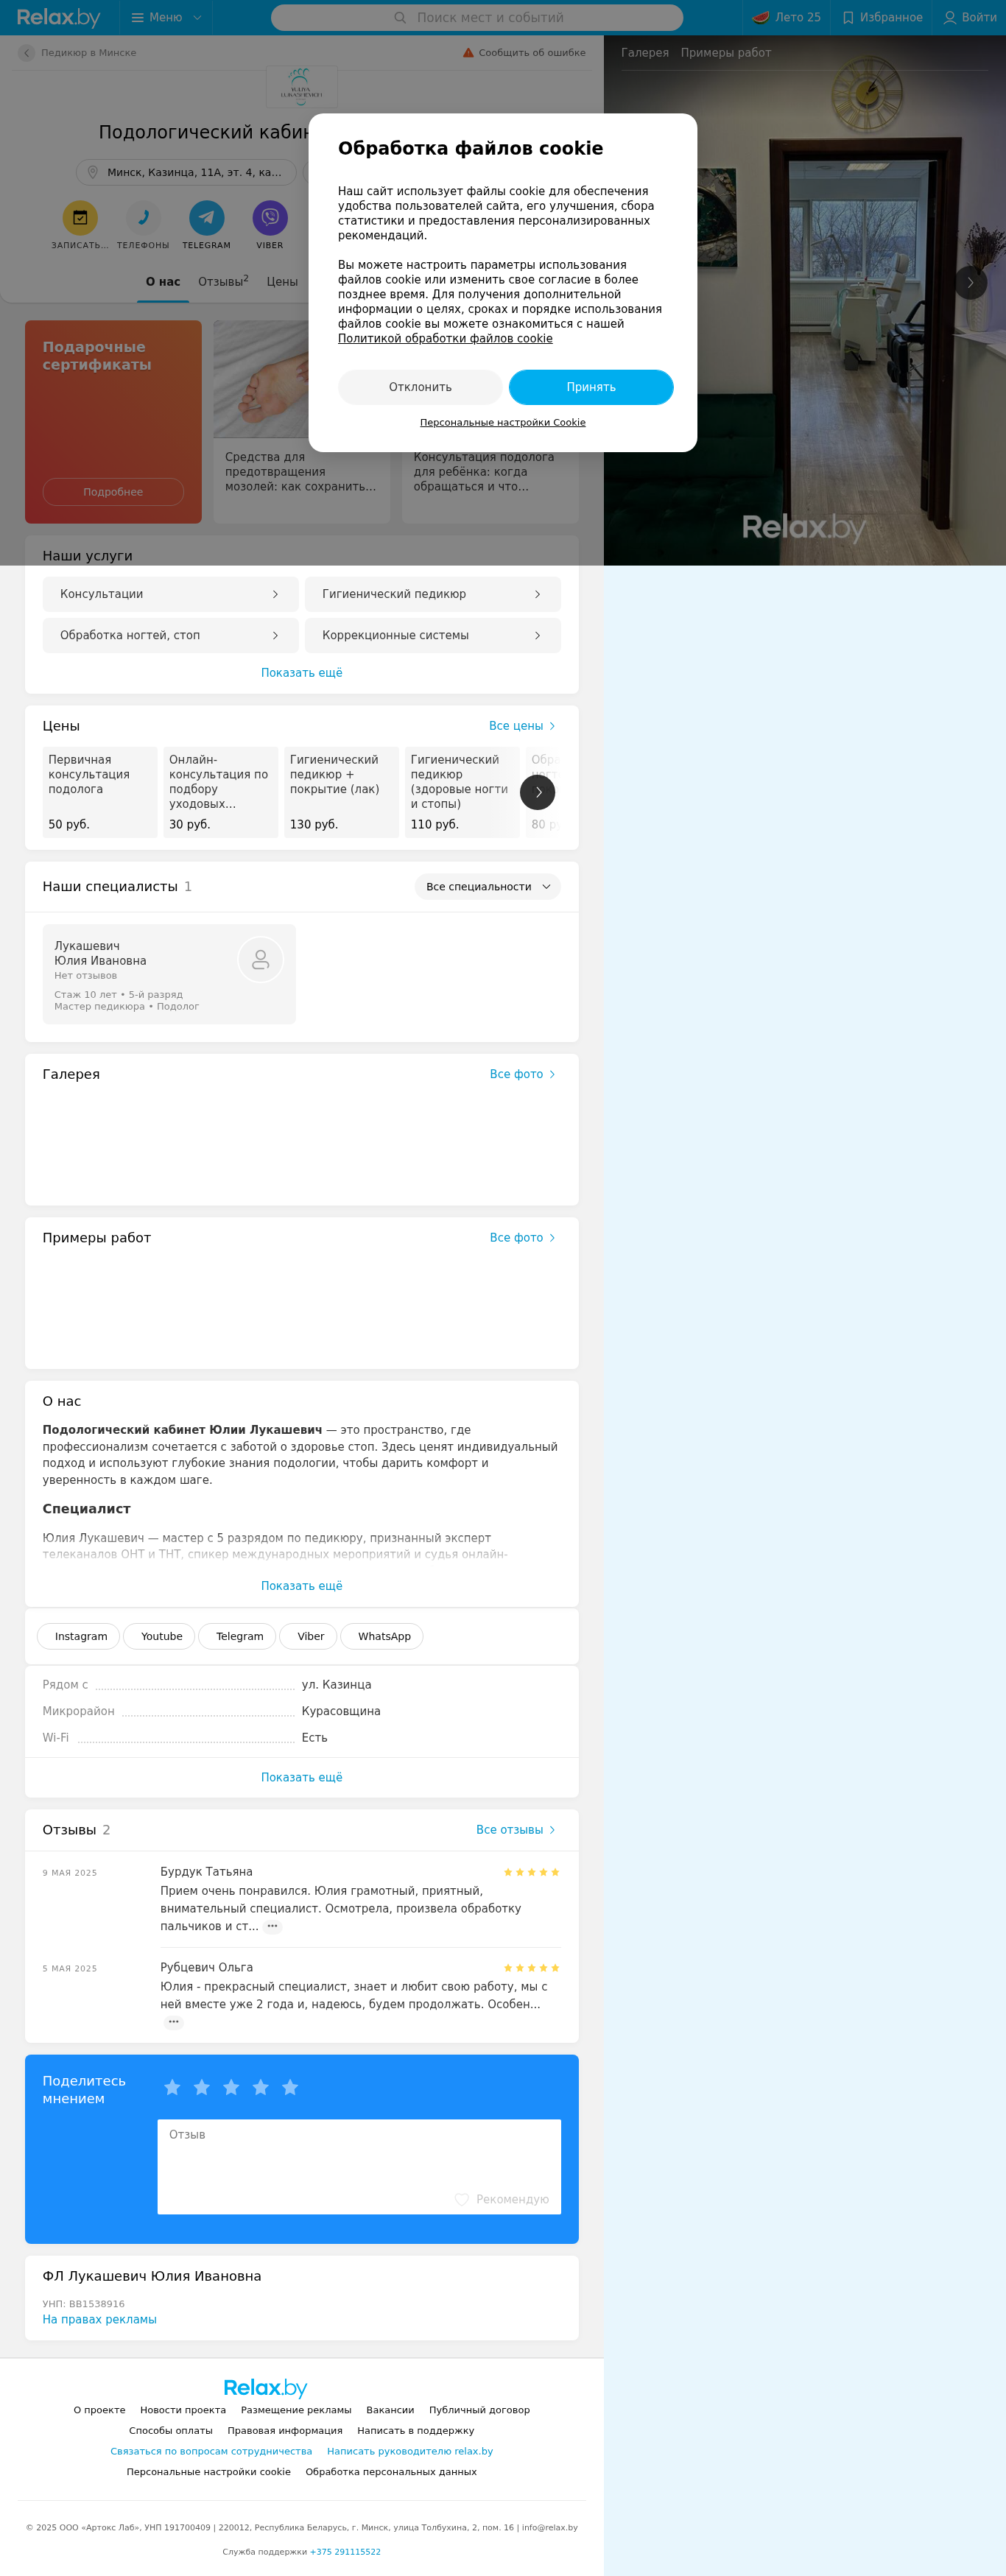Open Все фото in Галерея section

[522, 1074]
